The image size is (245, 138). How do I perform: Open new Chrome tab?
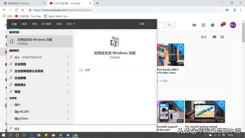[x=97, y=3]
